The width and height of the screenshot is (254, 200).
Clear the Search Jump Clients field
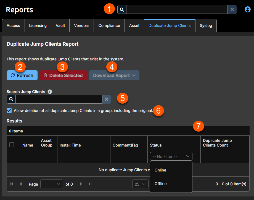coord(106,99)
